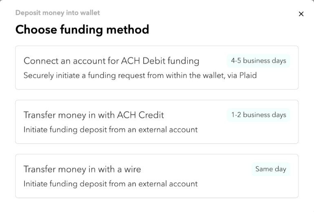Click the description under the ACH Credit title
314x212 pixels.
111,130
